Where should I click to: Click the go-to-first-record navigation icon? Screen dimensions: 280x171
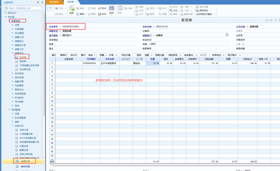(271, 20)
